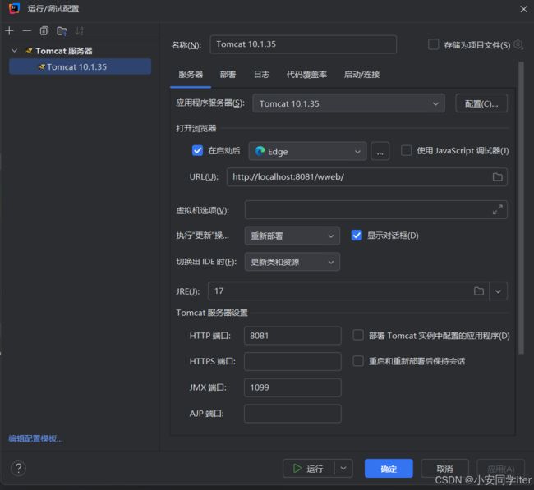
Task: Switch to the 代码覆盖率 tab
Action: point(306,75)
